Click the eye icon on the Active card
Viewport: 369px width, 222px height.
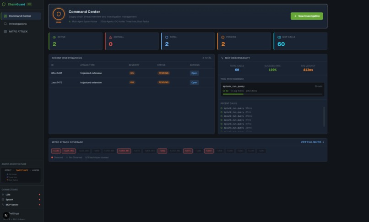tap(54, 37)
